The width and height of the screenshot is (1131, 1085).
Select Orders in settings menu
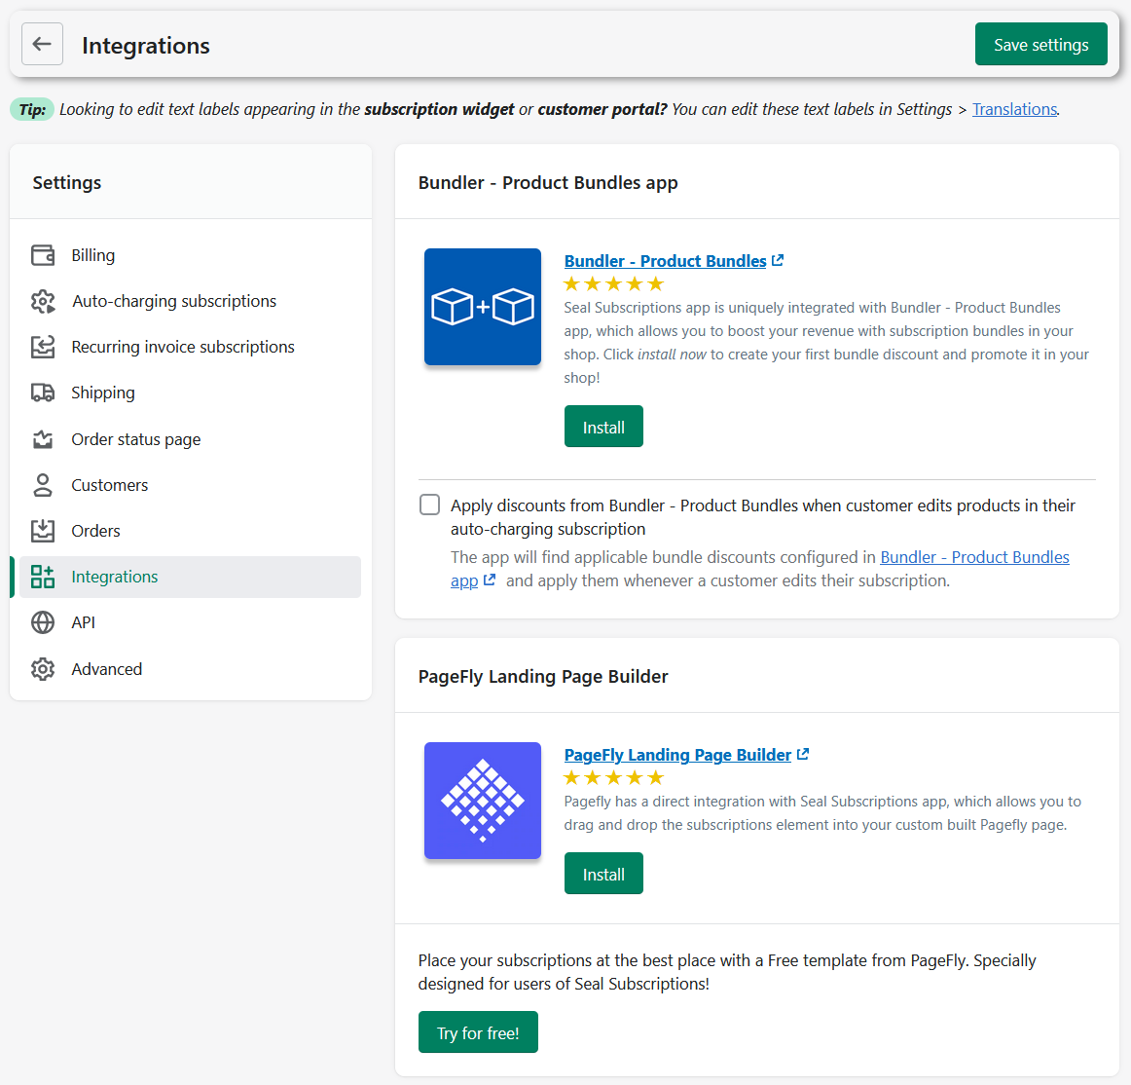191,531
